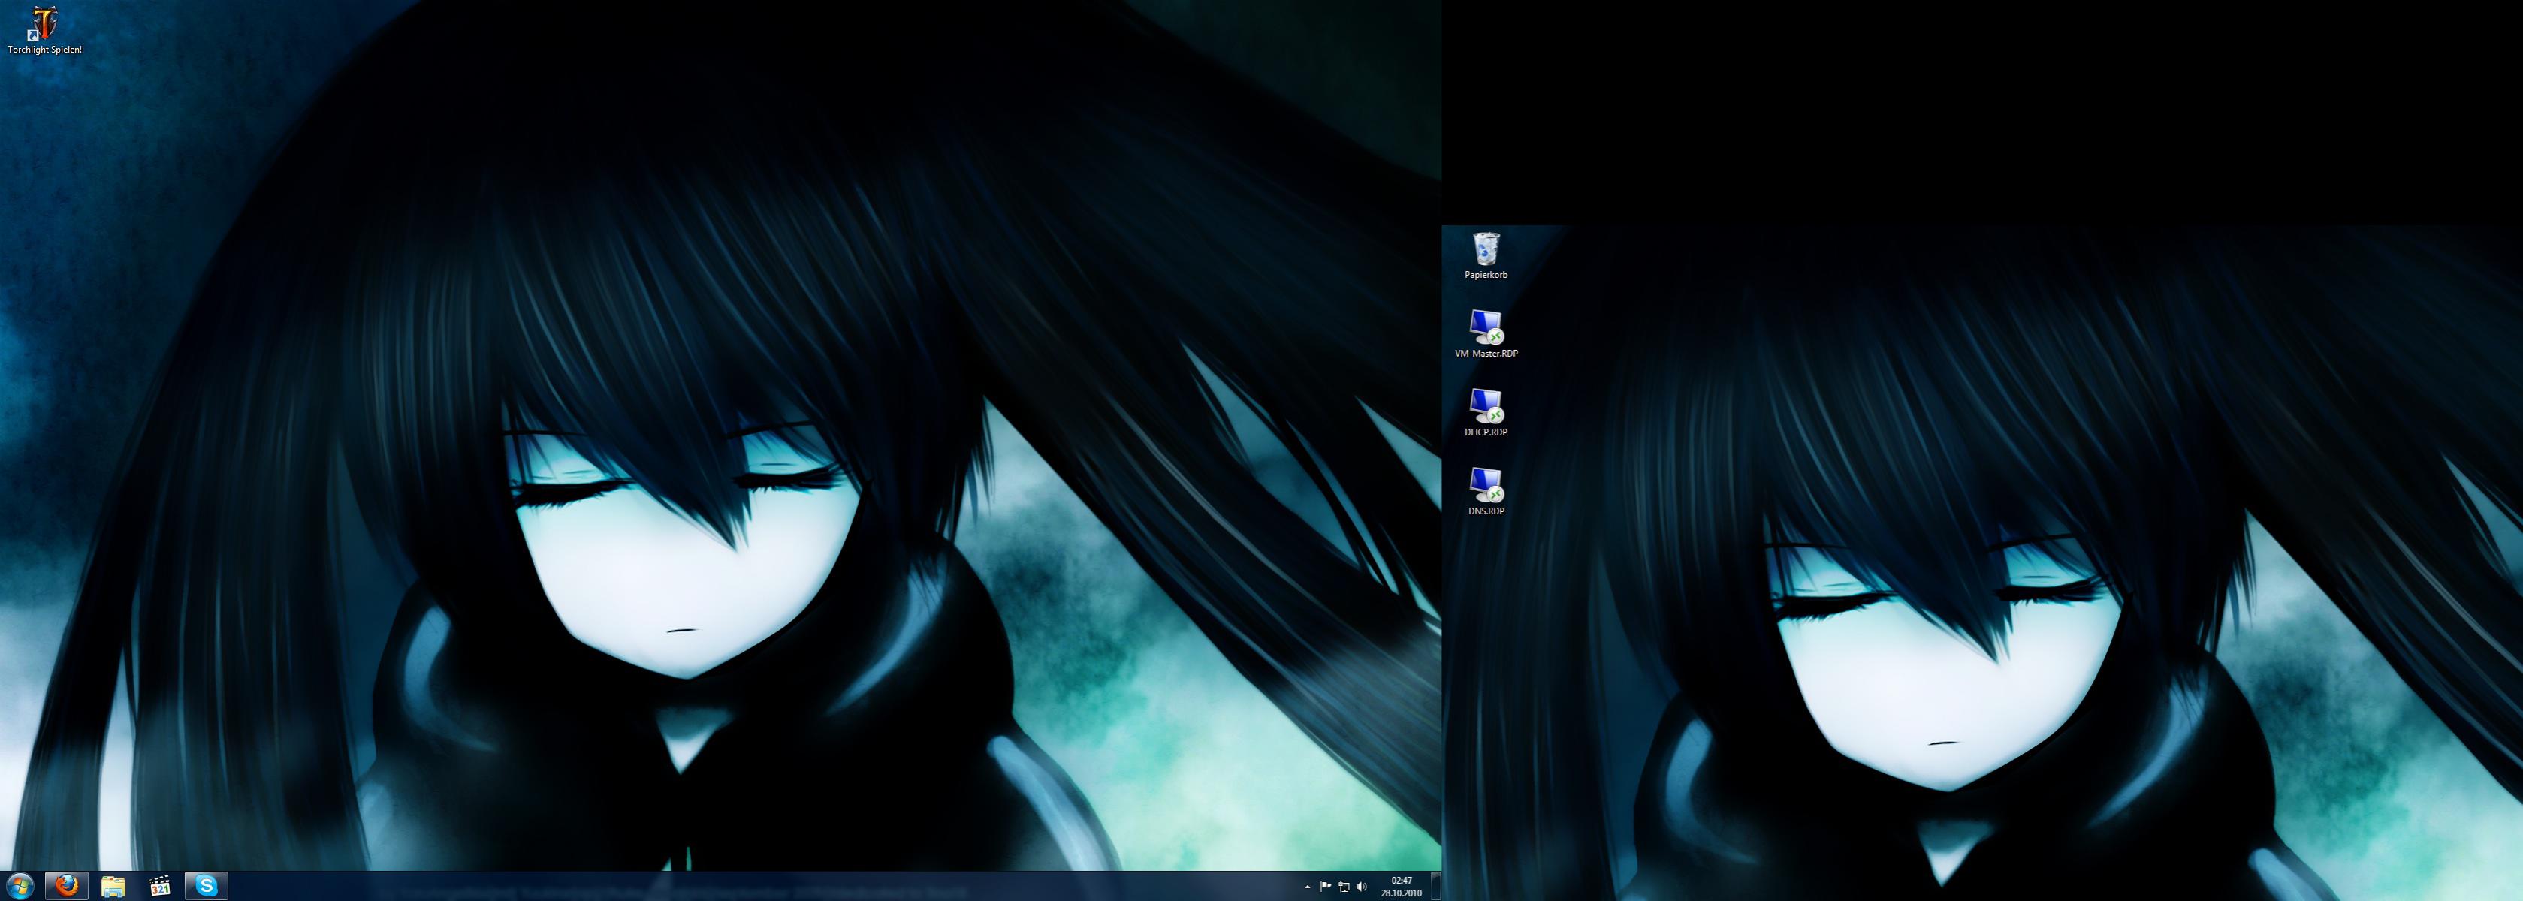This screenshot has width=2523, height=901.
Task: Click the Show Desktop button strip
Action: tap(1436, 886)
